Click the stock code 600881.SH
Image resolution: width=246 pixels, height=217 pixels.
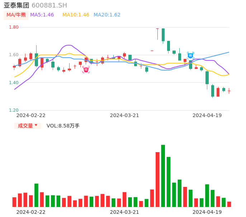(x=49, y=5)
